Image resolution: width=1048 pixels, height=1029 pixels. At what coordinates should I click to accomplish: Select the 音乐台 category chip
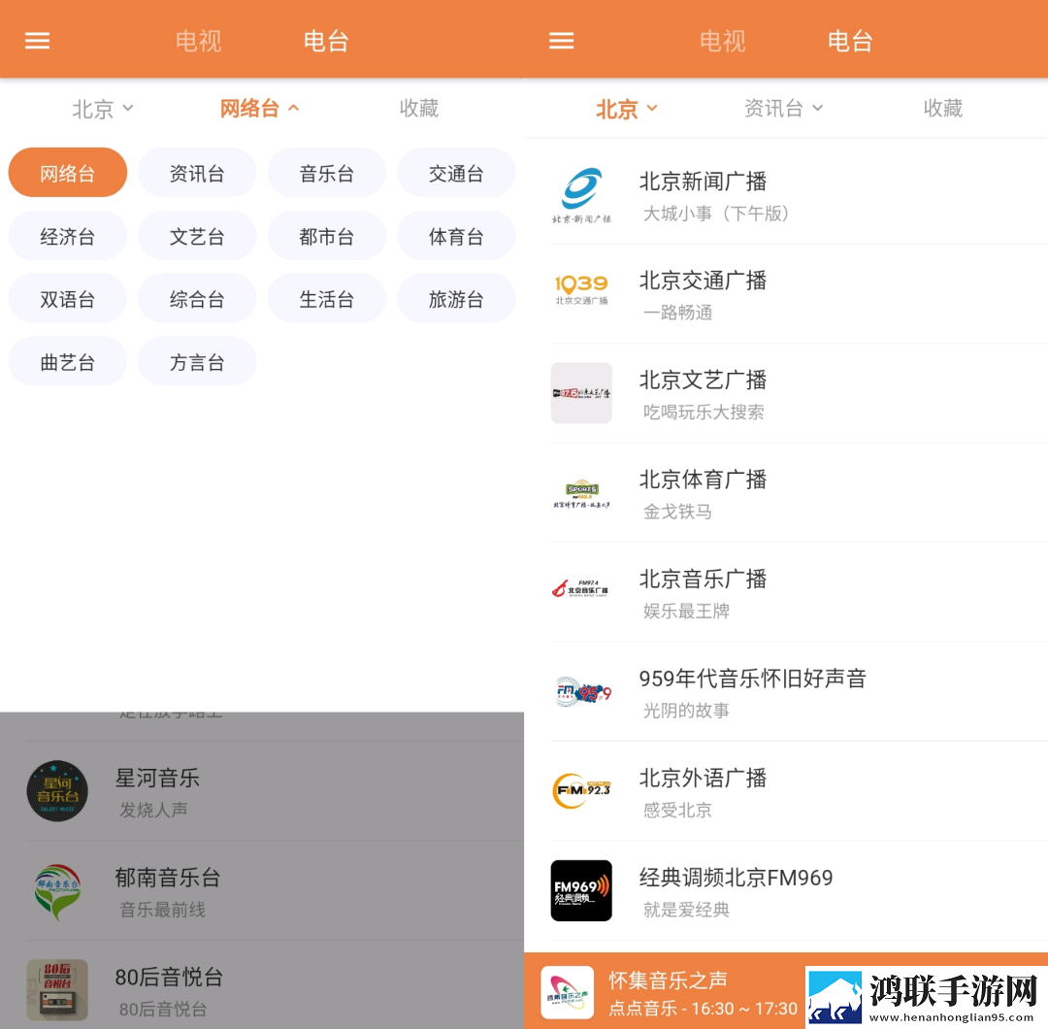327,173
